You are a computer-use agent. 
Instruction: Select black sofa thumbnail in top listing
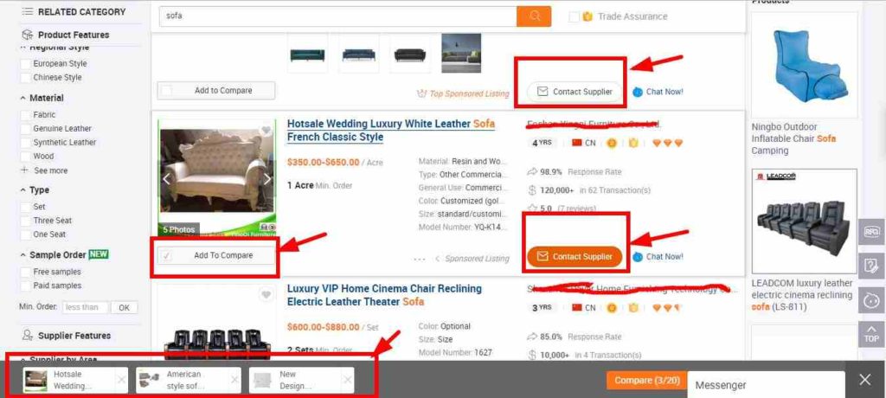[409, 55]
